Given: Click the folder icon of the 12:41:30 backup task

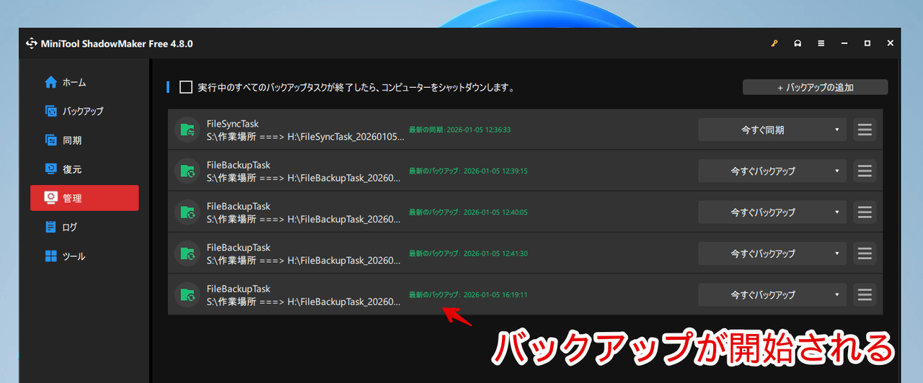Looking at the screenshot, I should [x=187, y=253].
